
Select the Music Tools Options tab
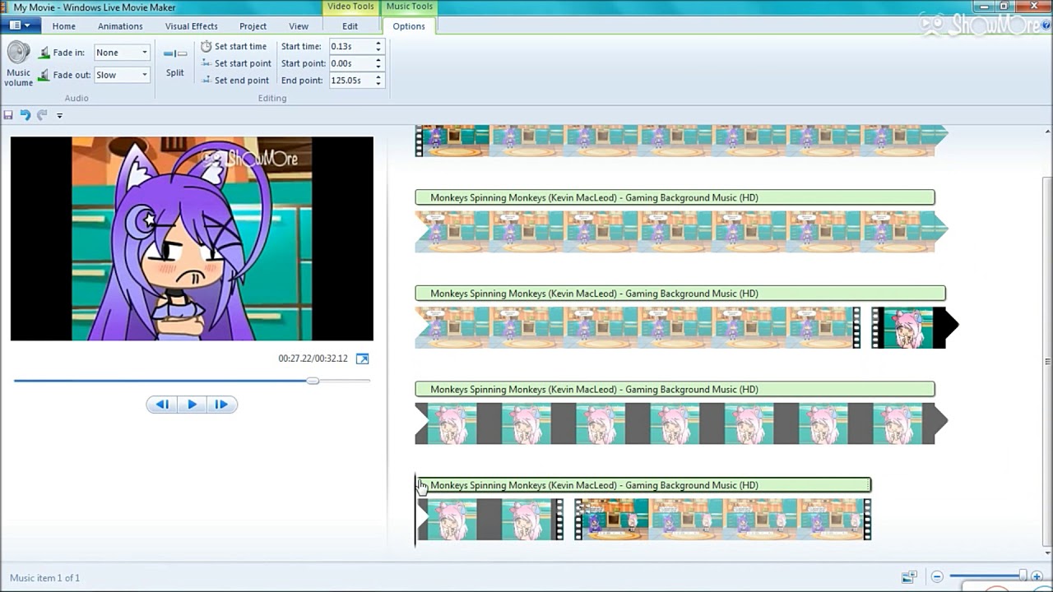409,26
